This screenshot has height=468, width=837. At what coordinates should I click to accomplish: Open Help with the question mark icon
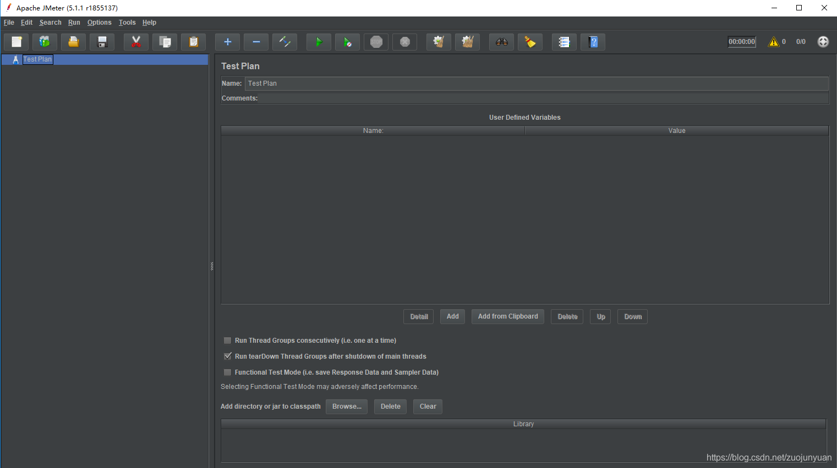tap(593, 42)
